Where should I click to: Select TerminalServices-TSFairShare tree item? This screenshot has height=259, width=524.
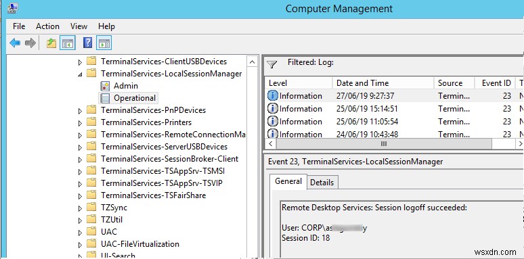click(154, 195)
